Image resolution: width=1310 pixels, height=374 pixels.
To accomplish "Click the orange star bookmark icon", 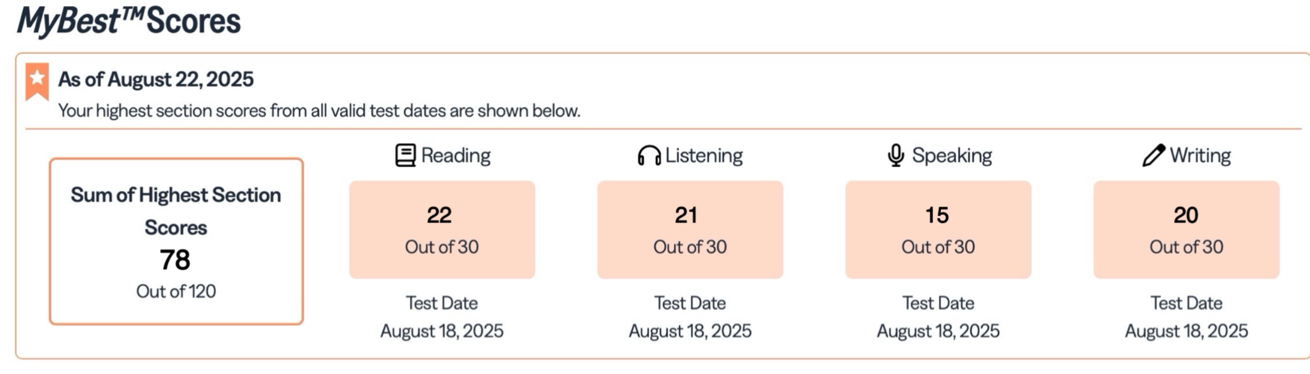I will pos(37,80).
